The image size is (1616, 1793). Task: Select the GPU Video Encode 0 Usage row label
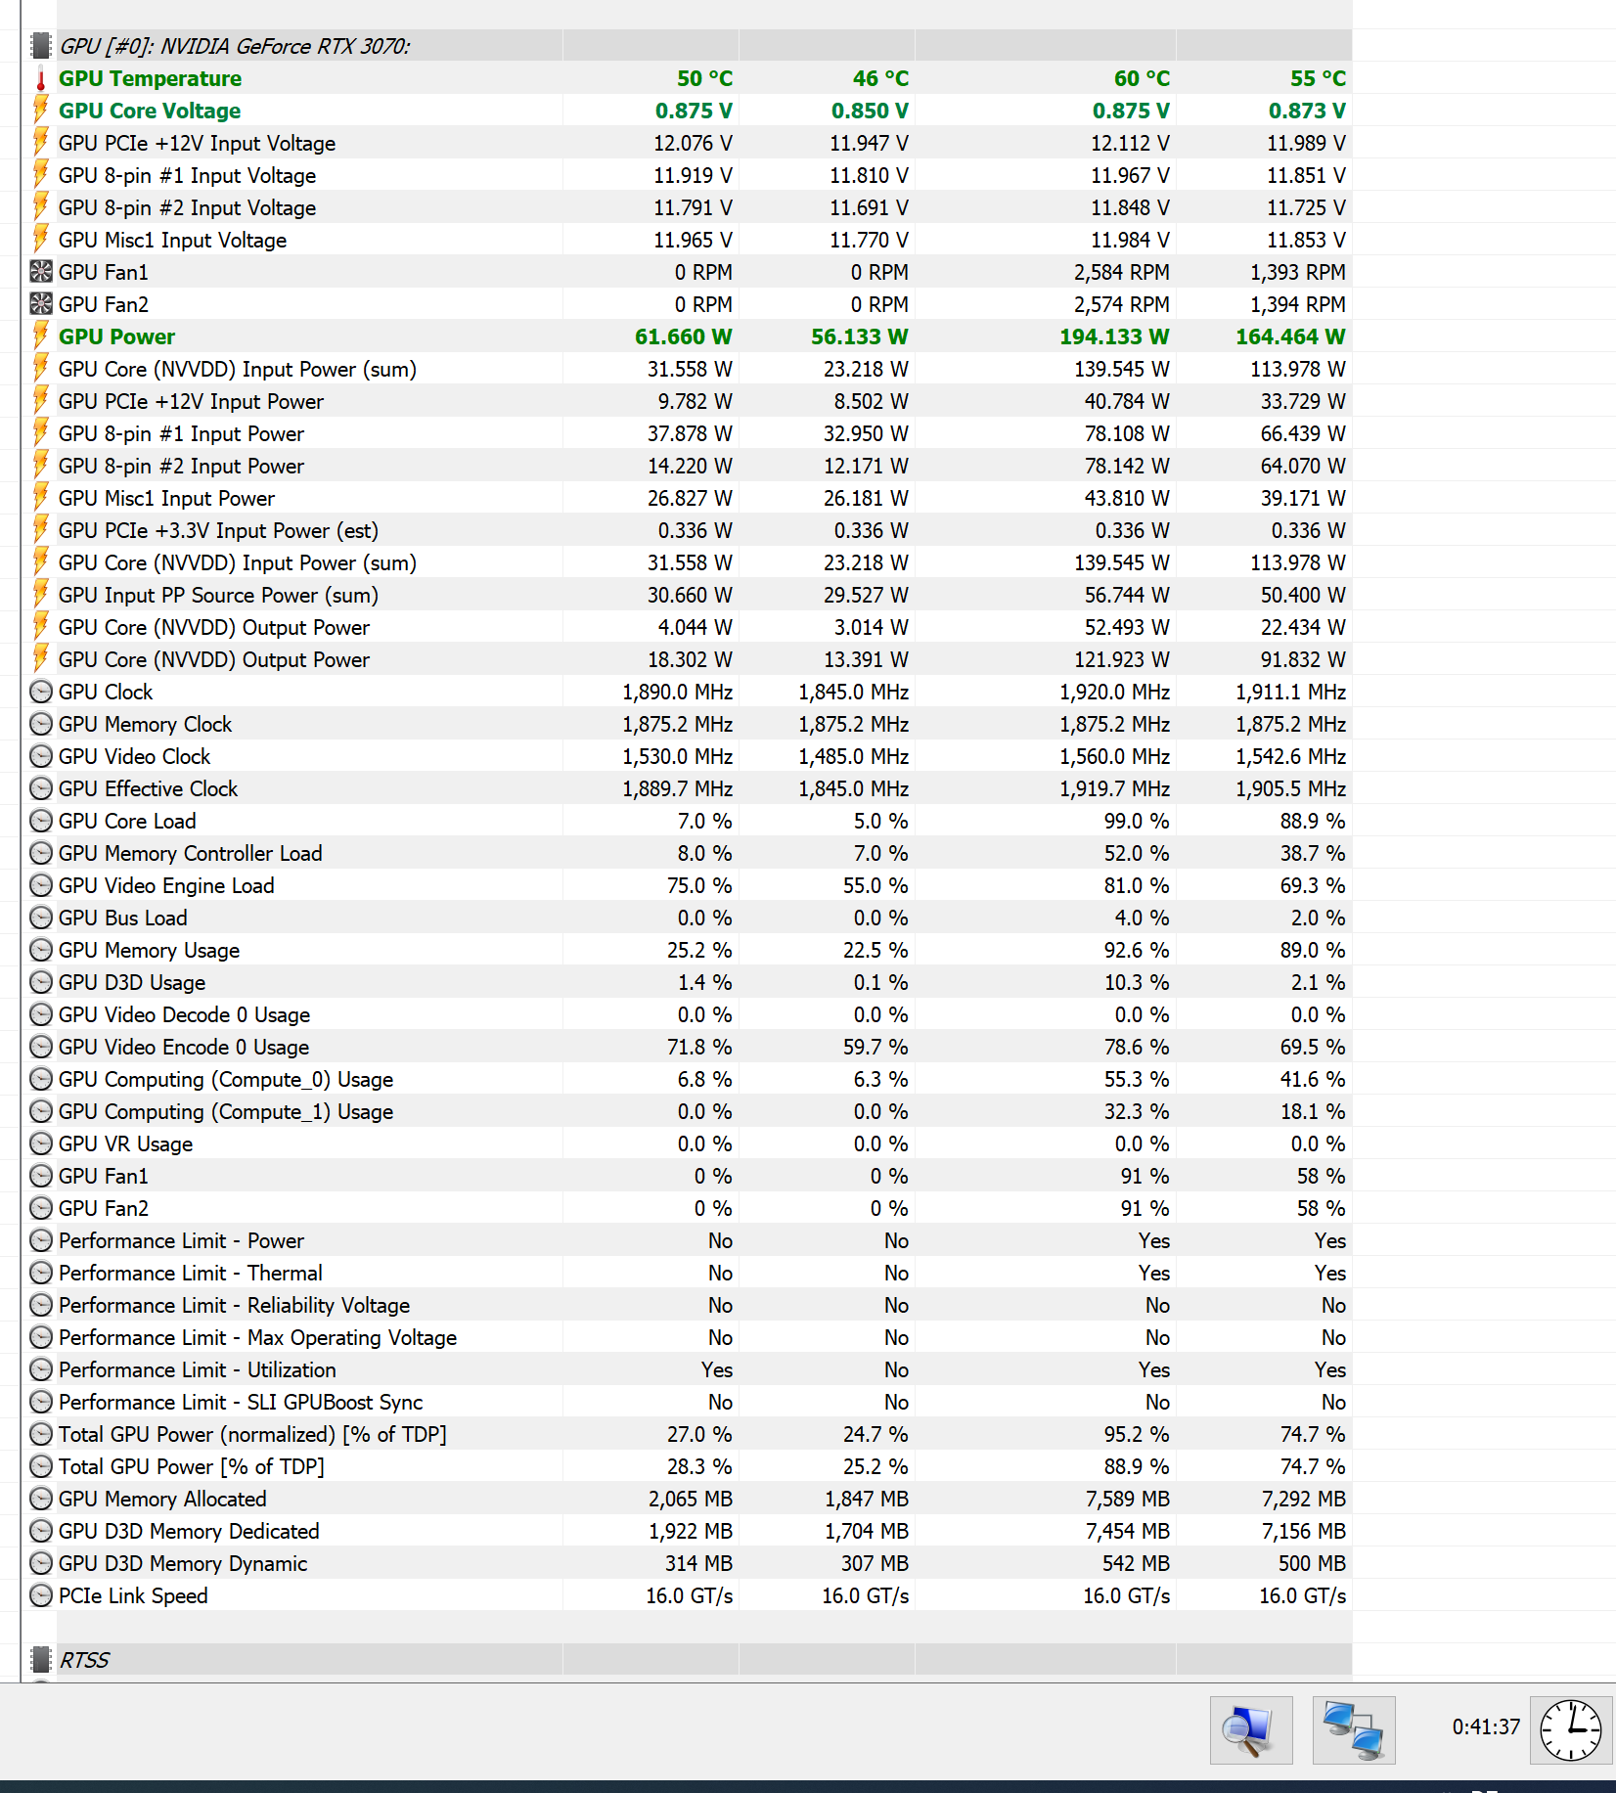point(184,1047)
